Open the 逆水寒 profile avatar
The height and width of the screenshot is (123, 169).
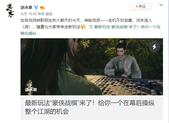click(x=10, y=11)
